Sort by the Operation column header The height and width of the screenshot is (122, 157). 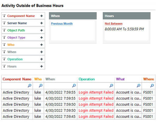pyautogui.click(x=87, y=79)
